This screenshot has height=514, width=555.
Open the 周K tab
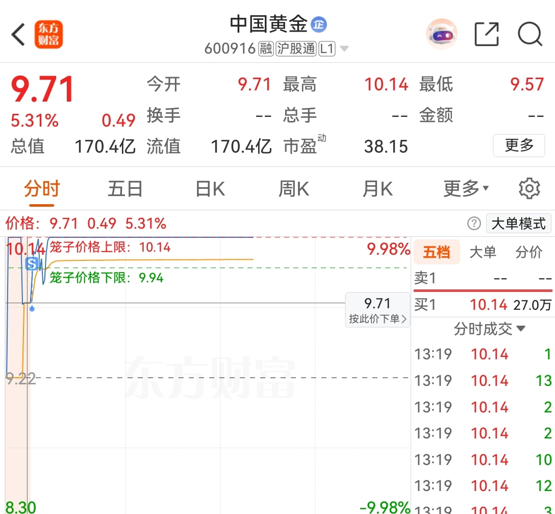294,188
